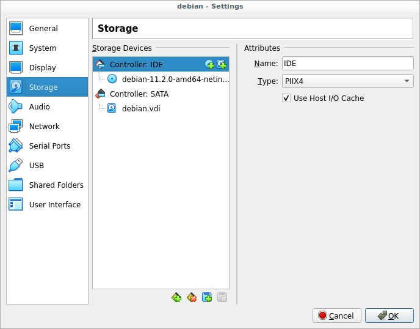
Task: Toggle the Use Host I/O Cache checkbox
Action: 286,98
